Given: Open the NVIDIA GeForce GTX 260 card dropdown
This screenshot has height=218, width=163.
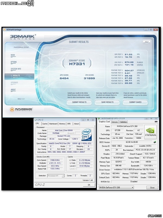Looking at the screenshot, I should [116, 187].
